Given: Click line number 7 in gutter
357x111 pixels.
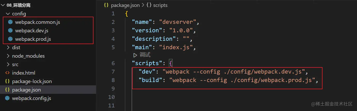Looking at the screenshot, I should pyautogui.click(x=113, y=72).
